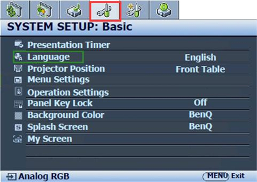
Task: Select Projector Position menu item
Action: pyautogui.click(x=66, y=69)
